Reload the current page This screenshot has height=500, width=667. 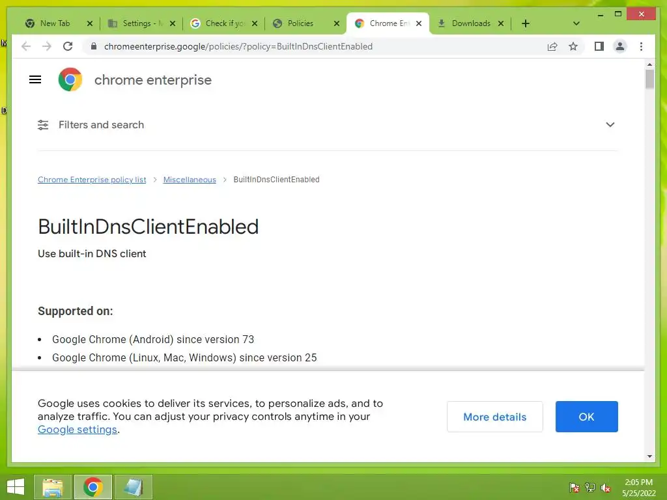point(68,46)
